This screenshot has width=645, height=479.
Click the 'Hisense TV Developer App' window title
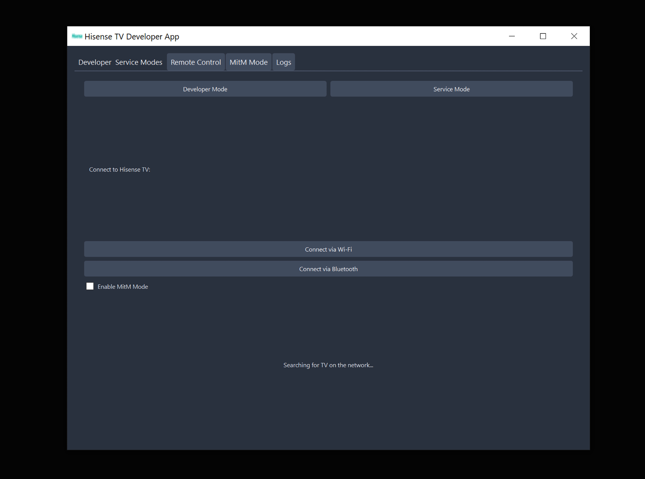(132, 37)
